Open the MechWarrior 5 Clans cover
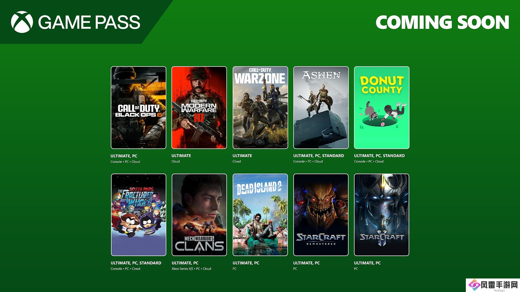This screenshot has height=292, width=520. coord(199,215)
